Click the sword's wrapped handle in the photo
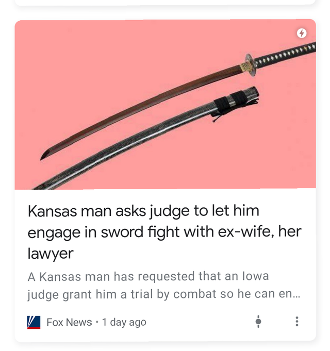The height and width of the screenshot is (351, 330). coord(285,54)
